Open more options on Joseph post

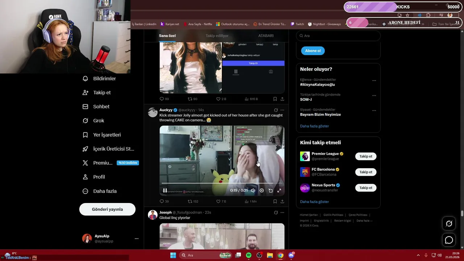tap(282, 212)
